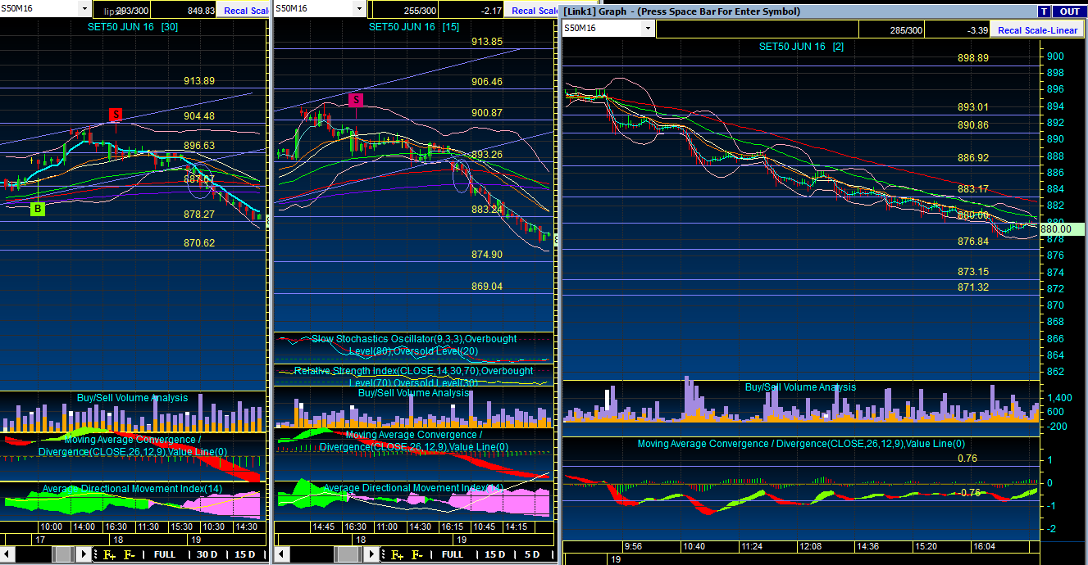
Task: Click left scroll arrow on the middle chart scrollbar
Action: click(x=283, y=554)
